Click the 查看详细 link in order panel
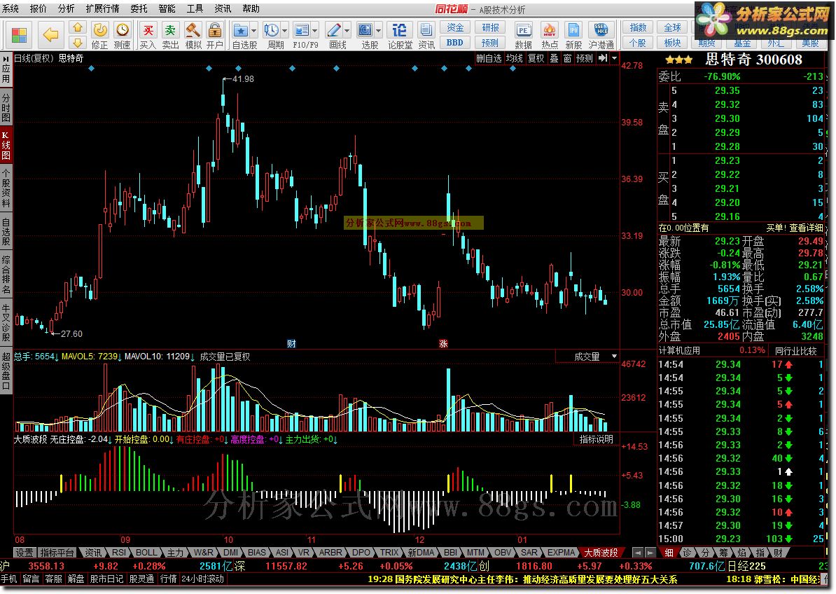This screenshot has width=836, height=594. 806,228
